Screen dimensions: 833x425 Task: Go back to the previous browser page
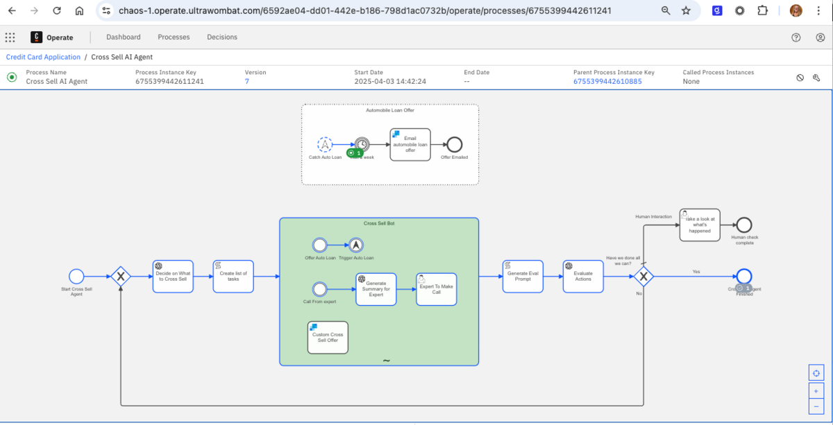coord(12,10)
